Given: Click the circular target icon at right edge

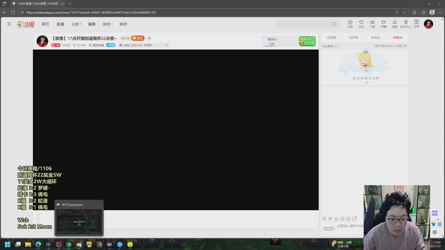Looking at the screenshot, I should (x=435, y=232).
